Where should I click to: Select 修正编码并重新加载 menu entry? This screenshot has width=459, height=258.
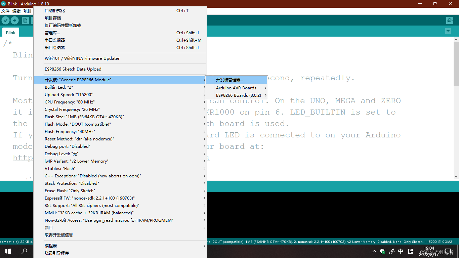pyautogui.click(x=120, y=26)
